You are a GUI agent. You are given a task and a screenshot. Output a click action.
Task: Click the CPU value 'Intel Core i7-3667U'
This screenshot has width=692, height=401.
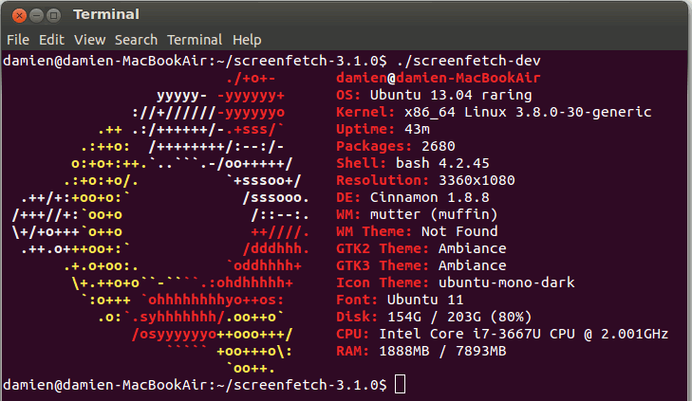[459, 334]
